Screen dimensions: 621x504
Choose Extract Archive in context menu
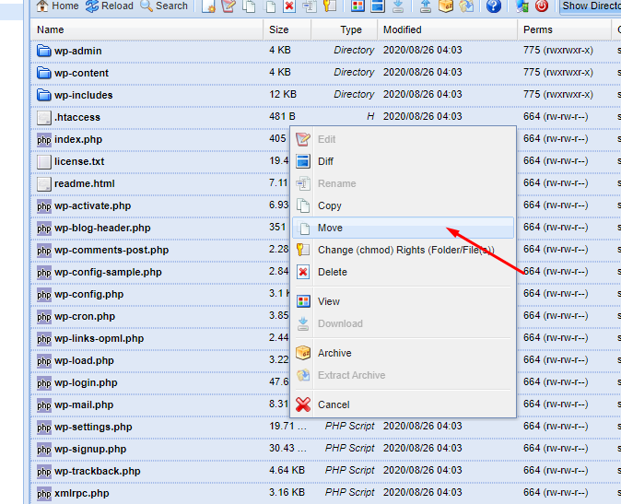coord(404,375)
